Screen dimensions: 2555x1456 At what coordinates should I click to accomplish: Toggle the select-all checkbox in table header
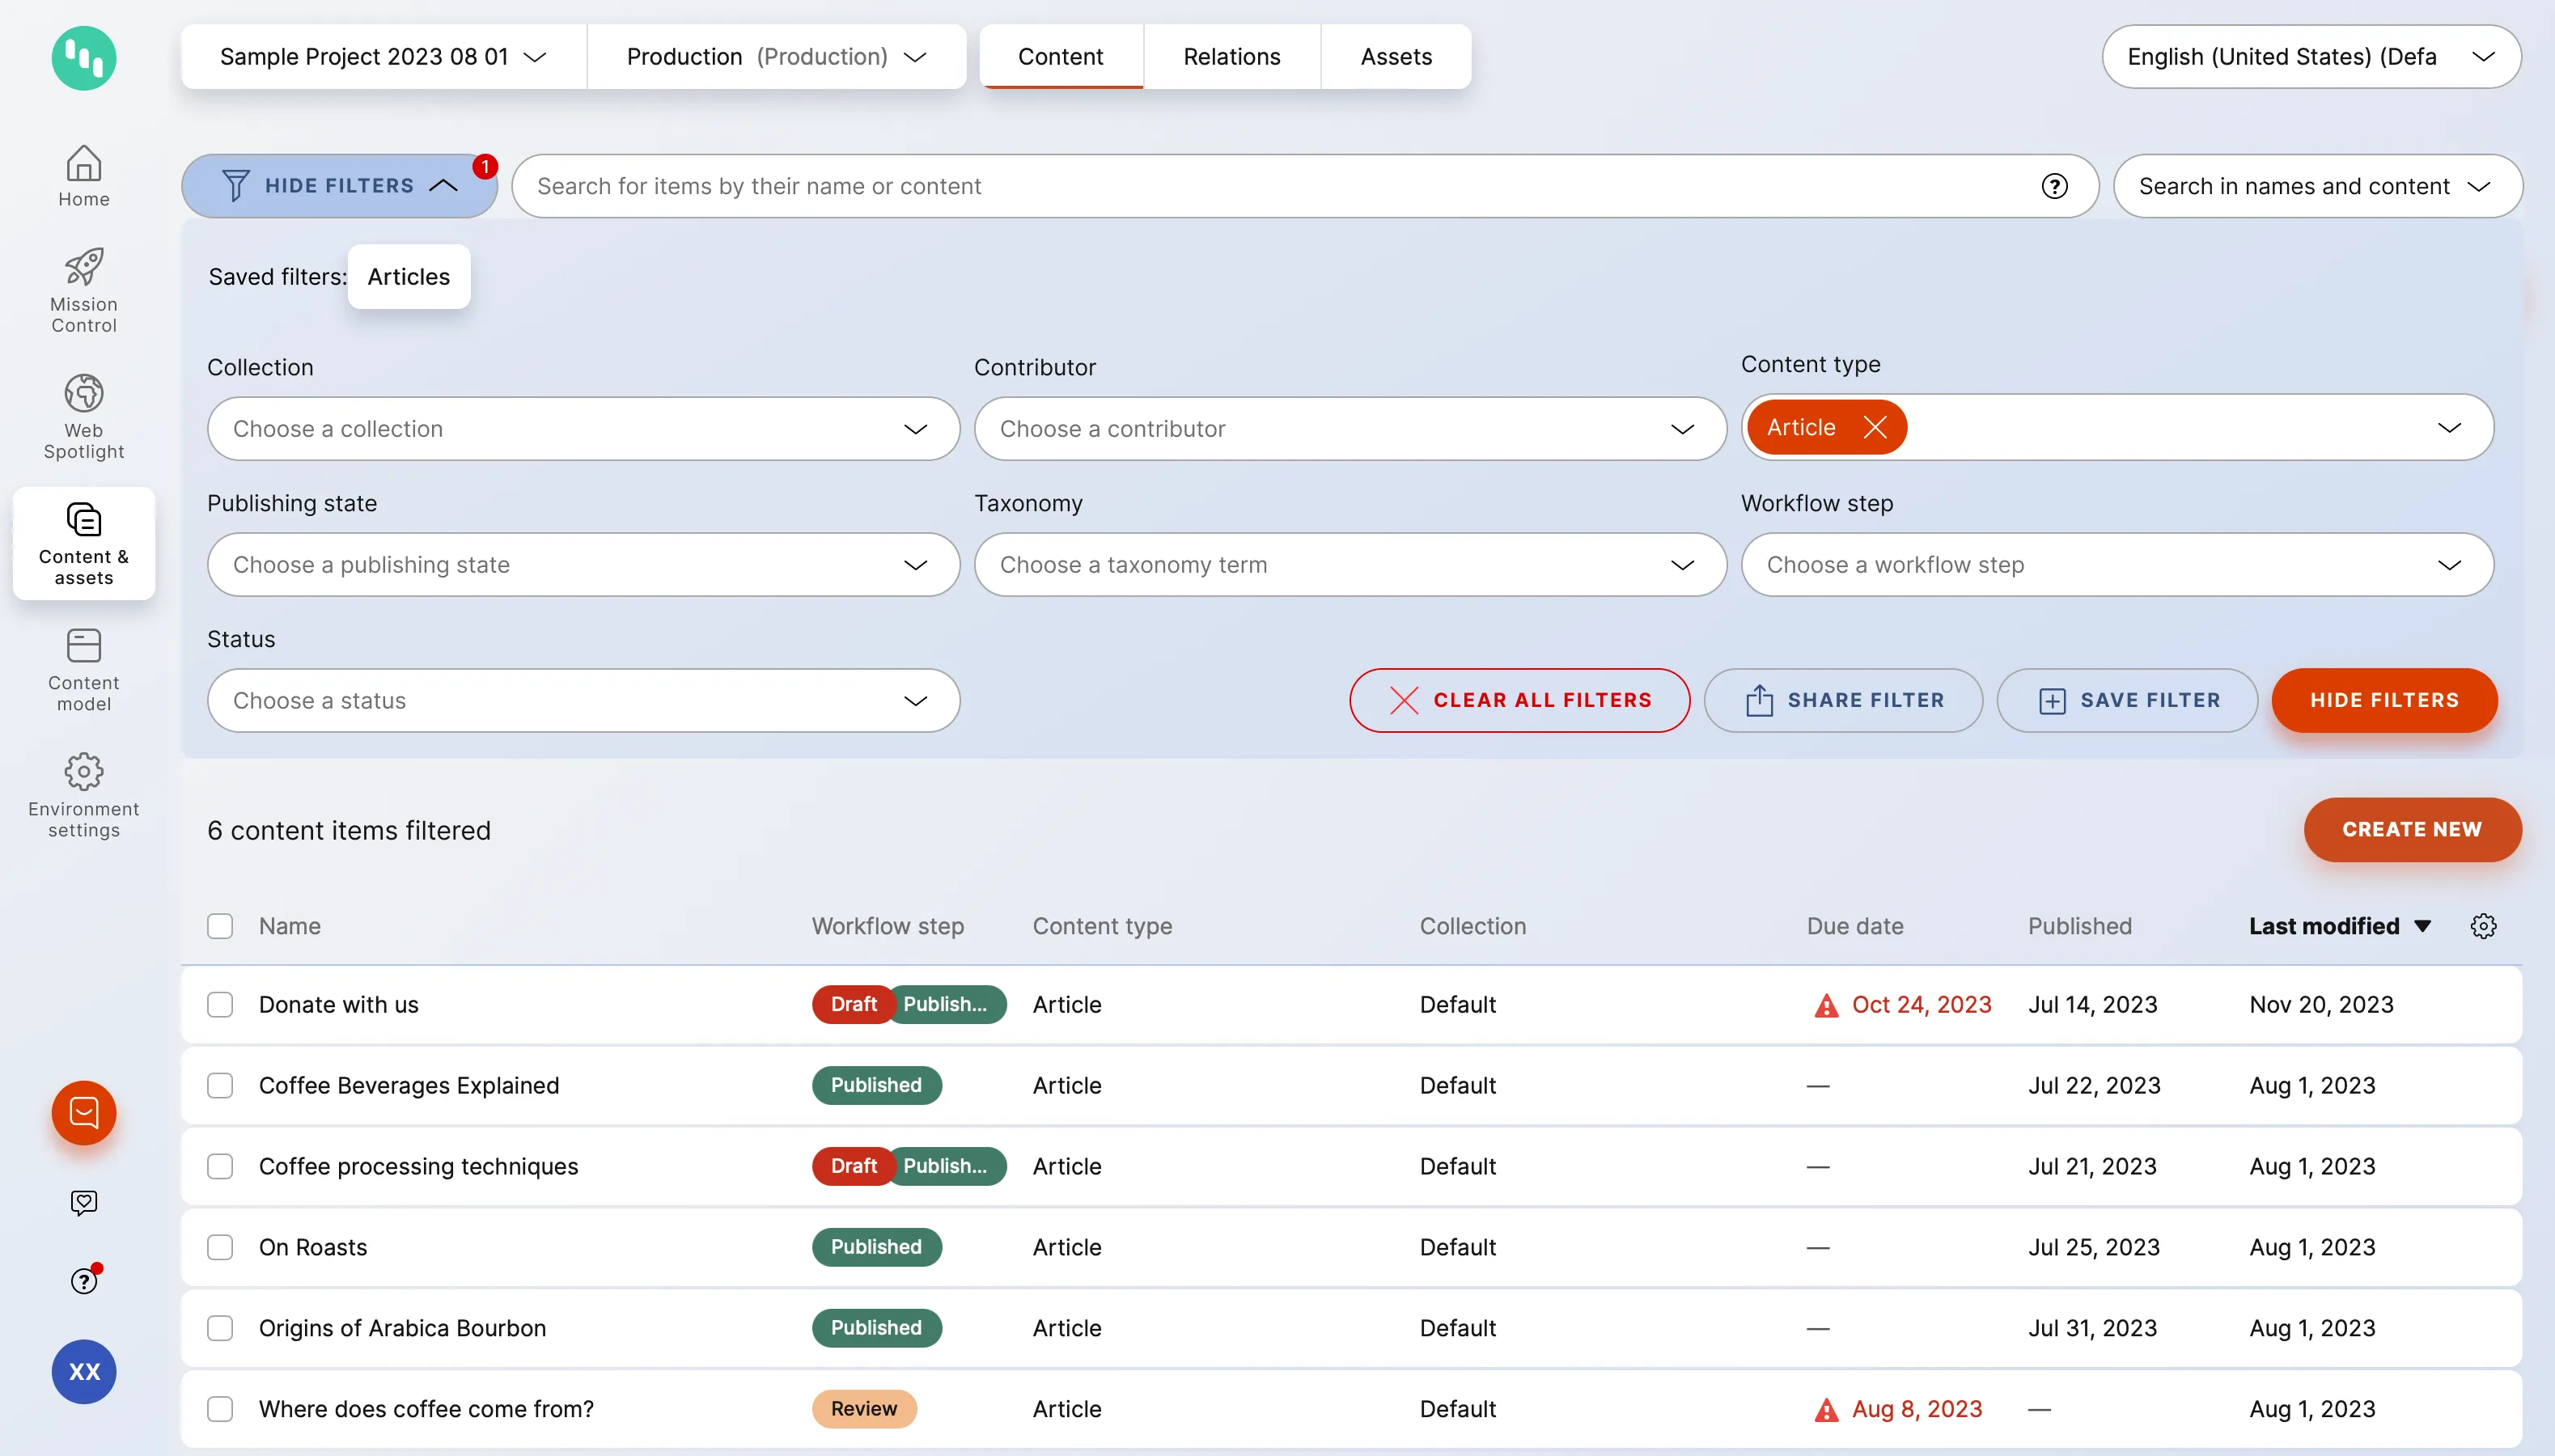pos(220,926)
